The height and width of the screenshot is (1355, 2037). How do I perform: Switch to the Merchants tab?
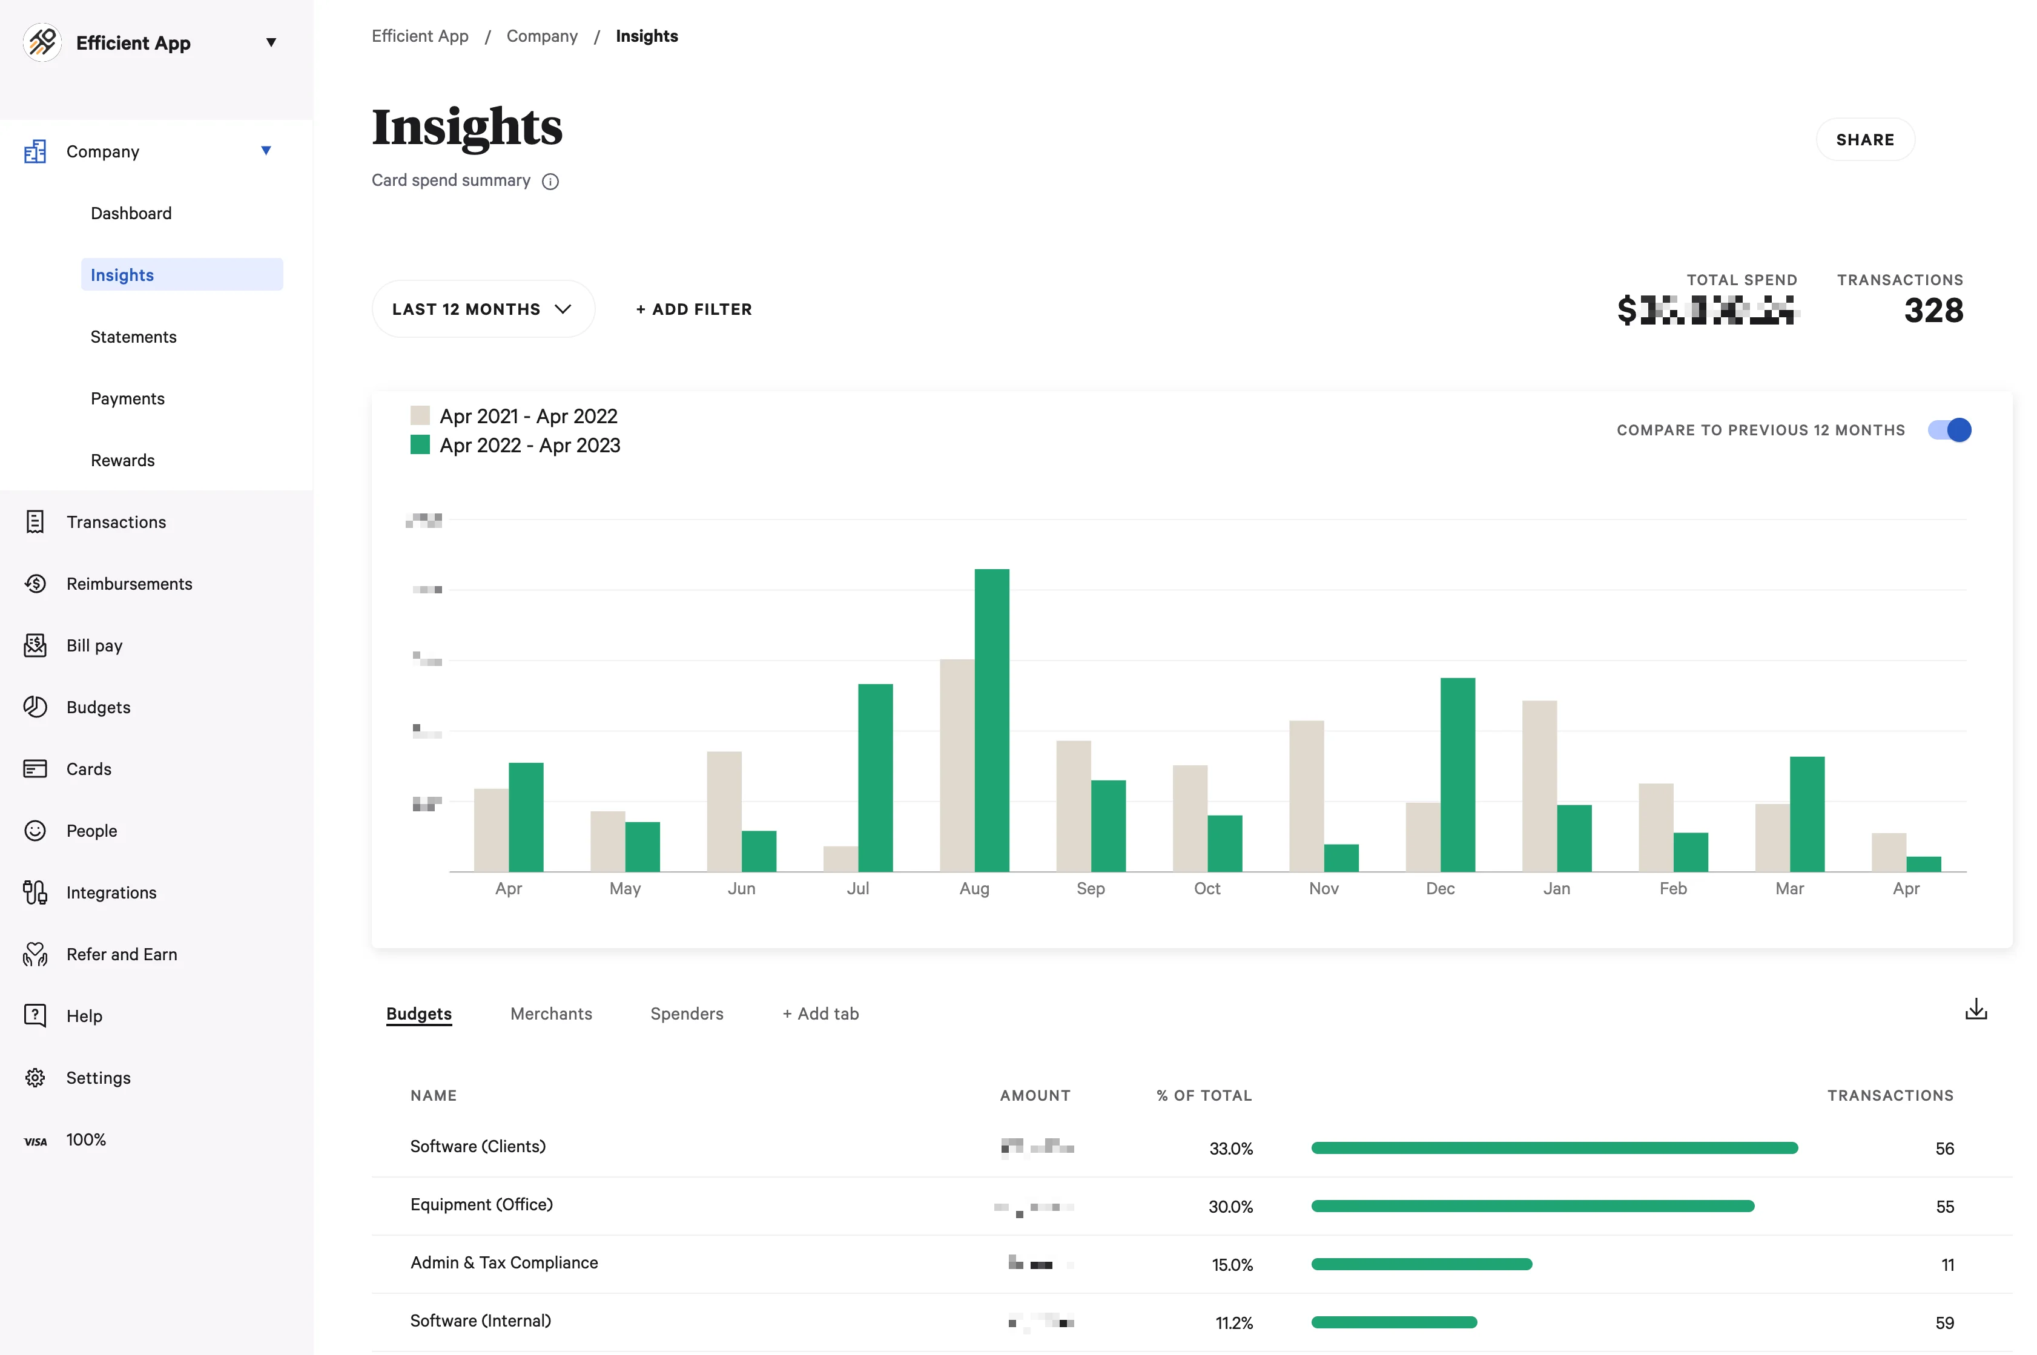click(x=550, y=1013)
